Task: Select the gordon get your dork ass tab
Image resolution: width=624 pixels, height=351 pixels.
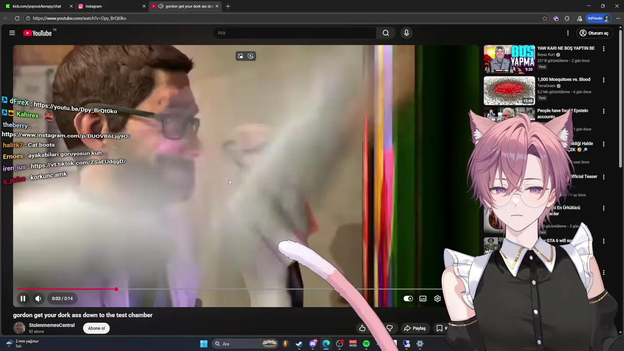Action: tap(185, 6)
